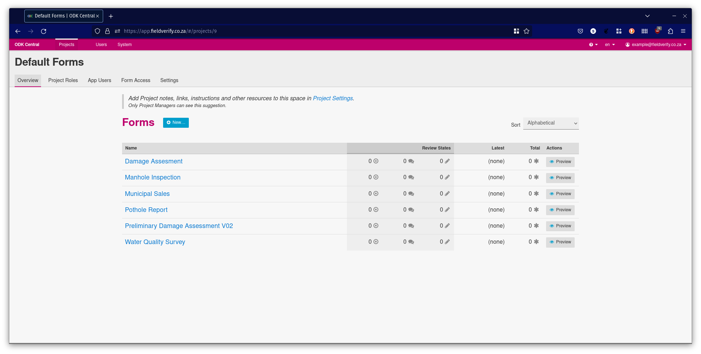Bookmark this page with the star icon
The image size is (701, 354).
[x=526, y=31]
